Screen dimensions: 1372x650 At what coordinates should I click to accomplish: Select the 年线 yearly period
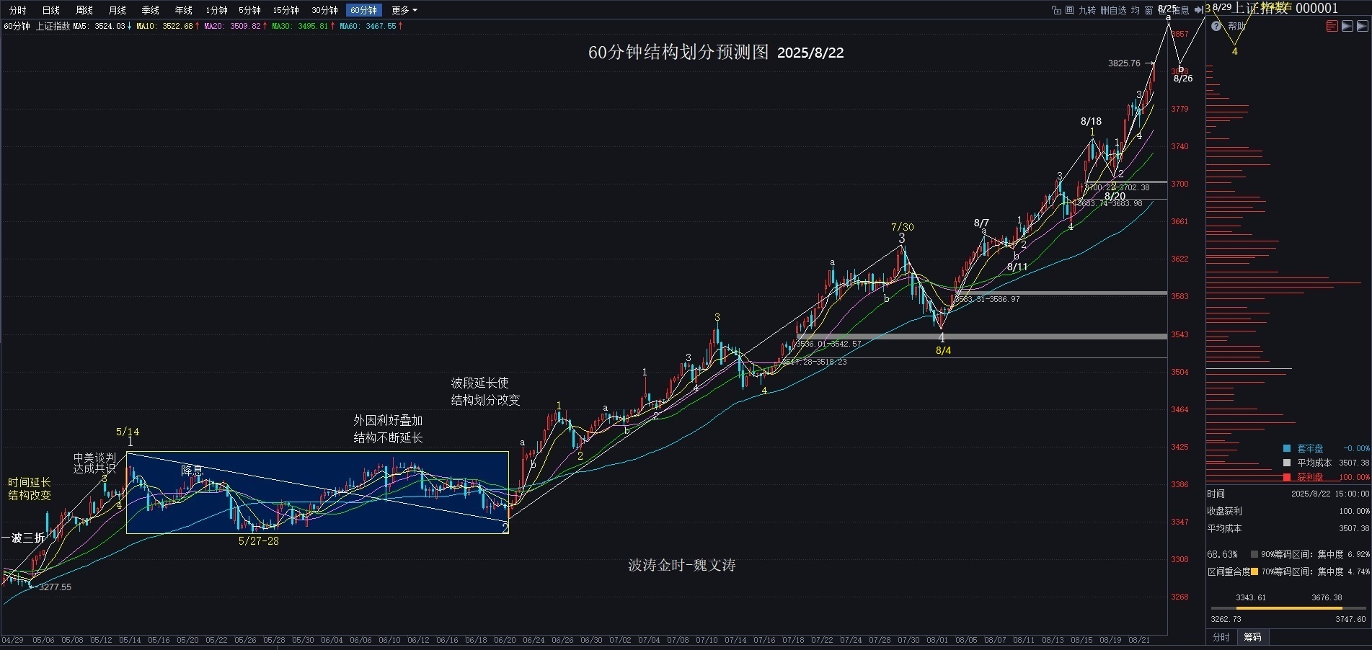tap(184, 10)
